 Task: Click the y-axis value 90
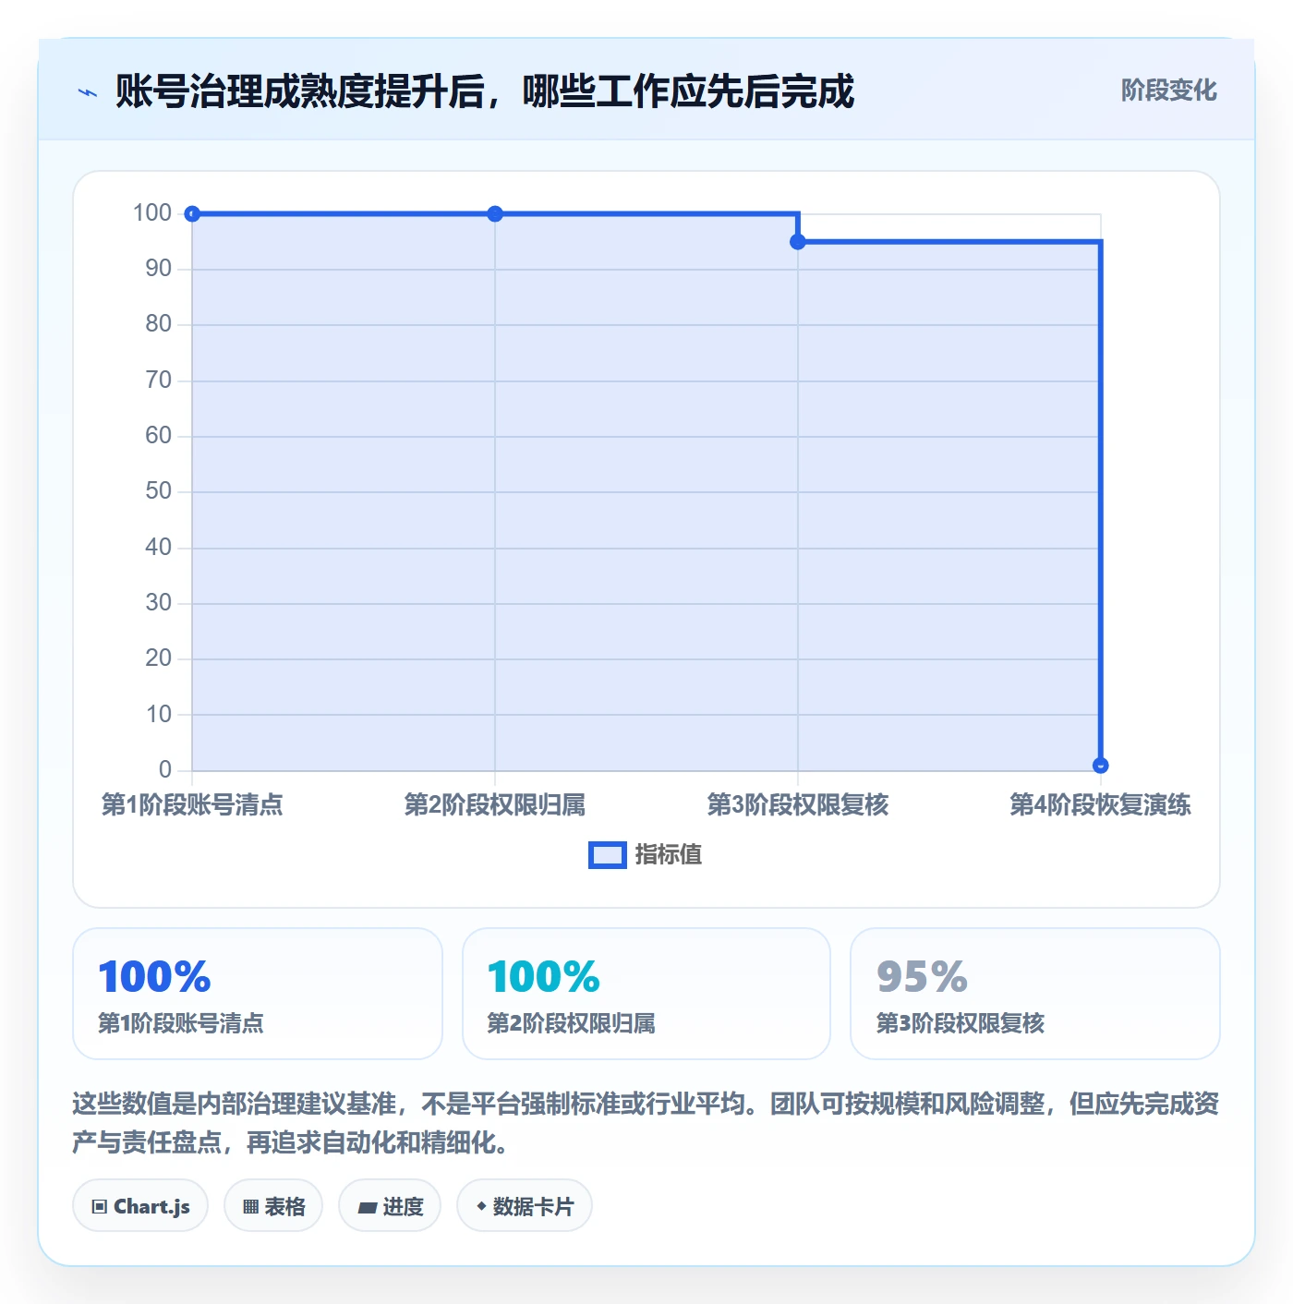point(159,269)
